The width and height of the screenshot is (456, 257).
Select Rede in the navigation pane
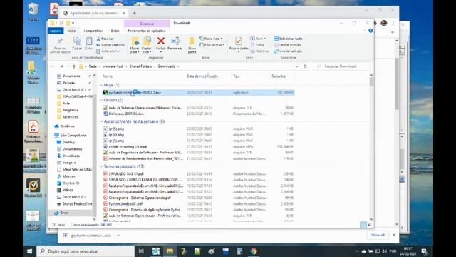63,213
